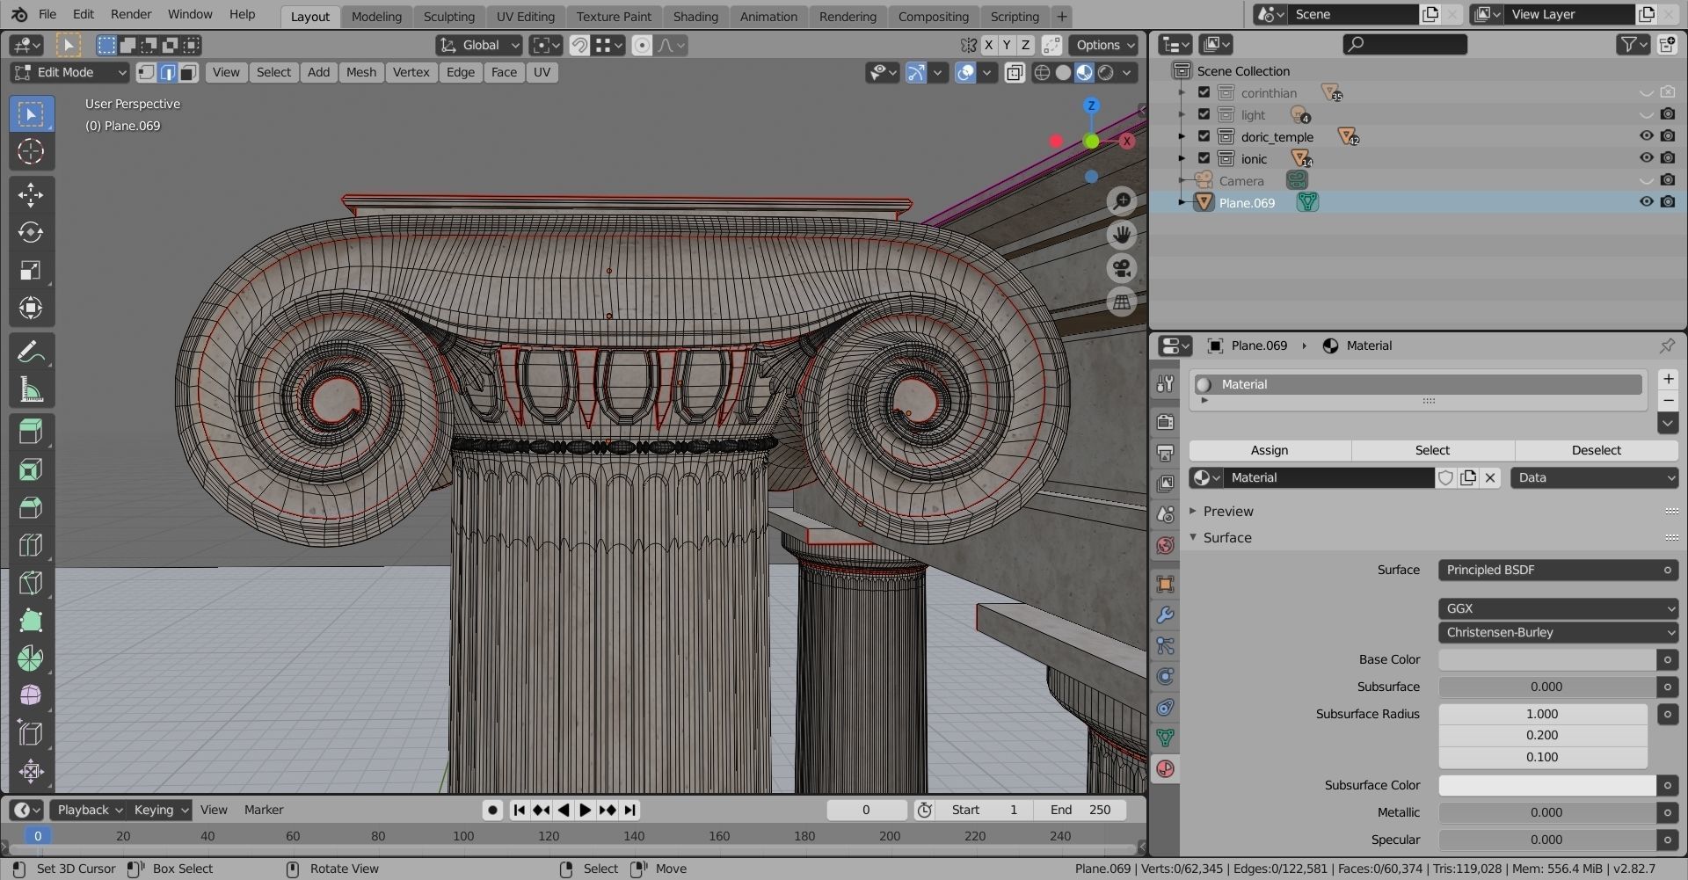This screenshot has height=880, width=1688.
Task: Click the material Select button
Action: pos(1432,450)
